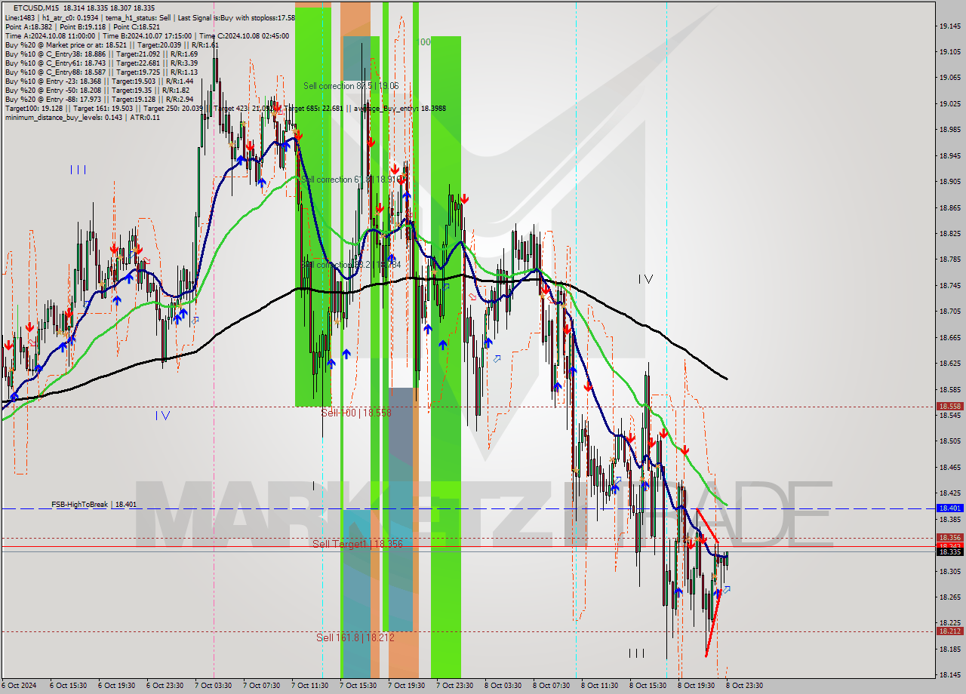The width and height of the screenshot is (966, 694).
Task: Click the 18.265 price axis label
Action: pyautogui.click(x=949, y=597)
